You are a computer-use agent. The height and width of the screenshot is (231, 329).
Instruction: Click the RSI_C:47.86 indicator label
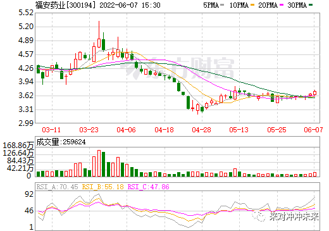coord(149,187)
